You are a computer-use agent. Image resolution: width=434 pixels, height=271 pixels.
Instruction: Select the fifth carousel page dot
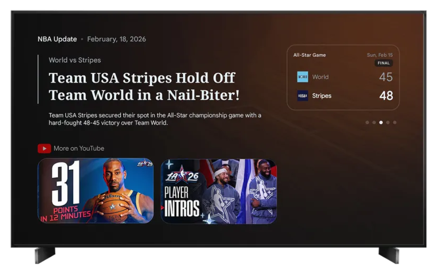point(395,122)
